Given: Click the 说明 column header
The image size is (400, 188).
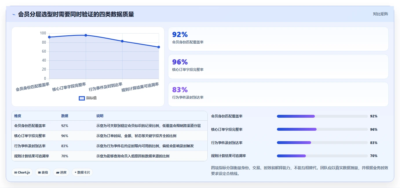Looking at the screenshot, I should (100, 116).
